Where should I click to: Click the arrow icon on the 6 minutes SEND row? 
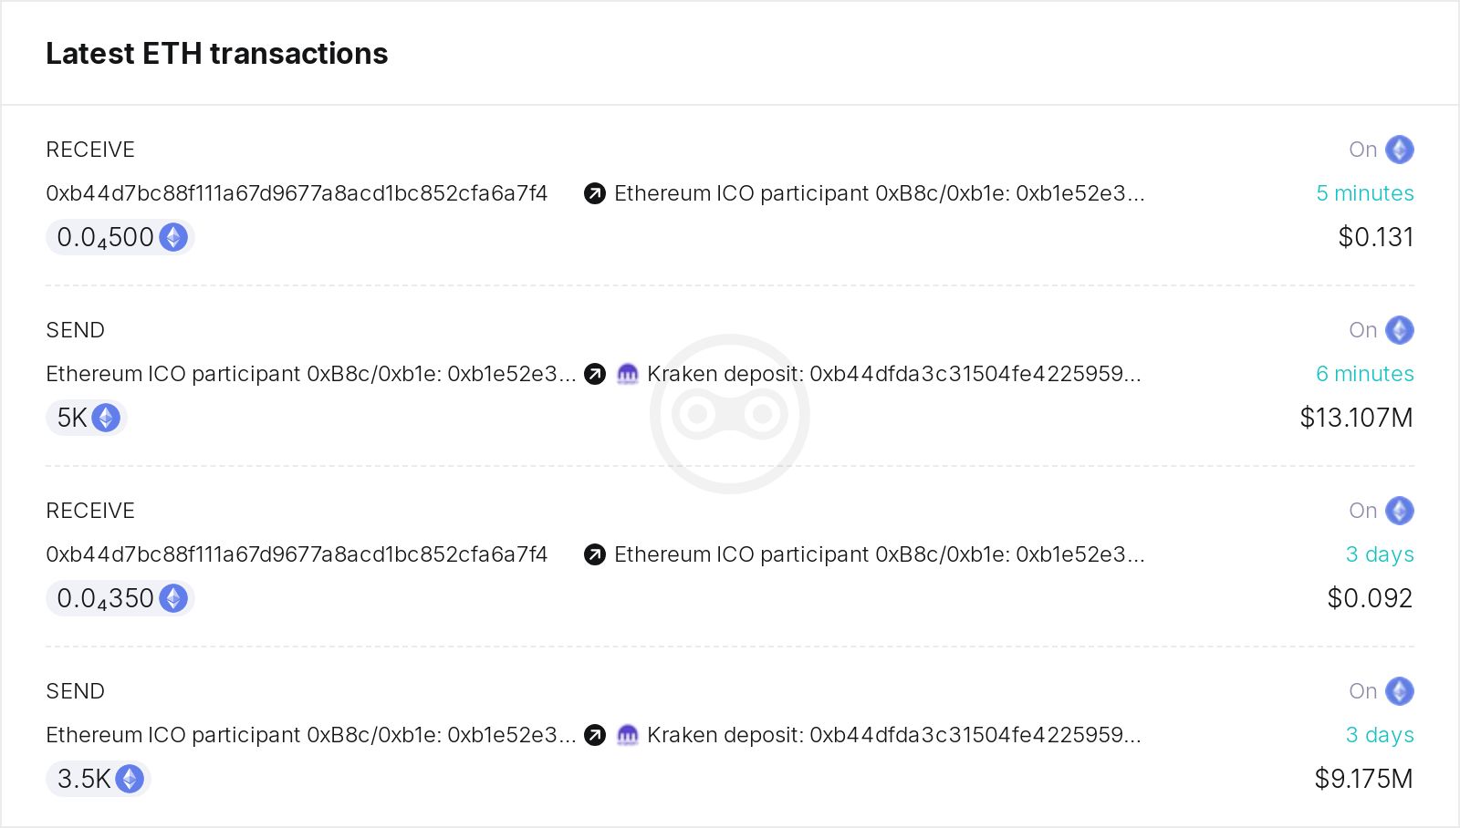tap(595, 374)
